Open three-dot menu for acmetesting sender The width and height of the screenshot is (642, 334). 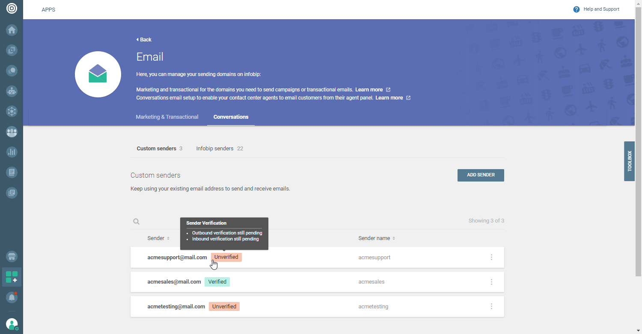(x=491, y=306)
